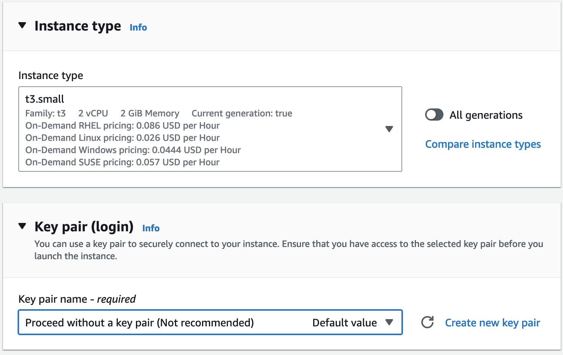Open Info link beside Key pair heading
563x355 pixels.
(x=151, y=228)
